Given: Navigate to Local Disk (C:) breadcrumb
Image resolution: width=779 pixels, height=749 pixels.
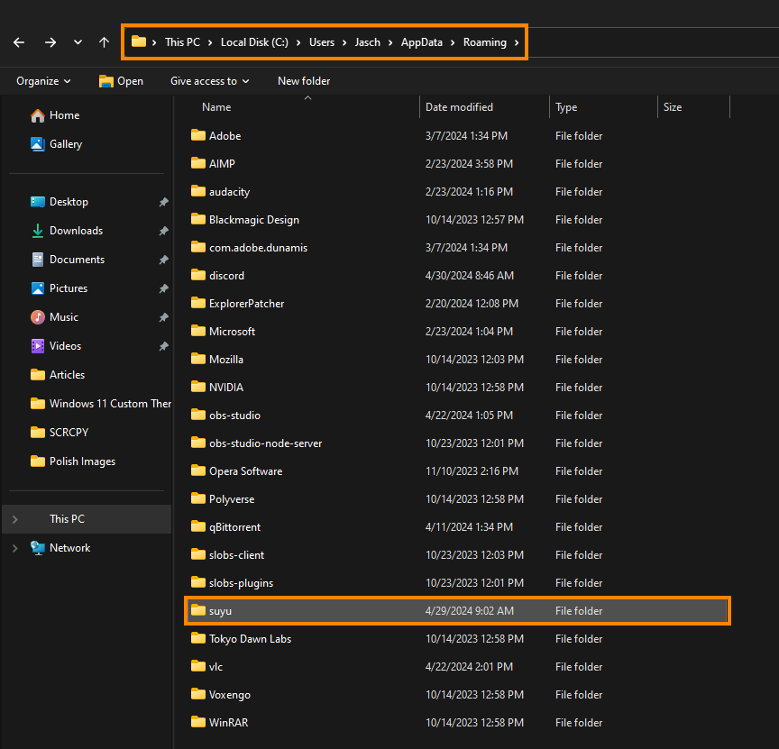Looking at the screenshot, I should coord(254,42).
